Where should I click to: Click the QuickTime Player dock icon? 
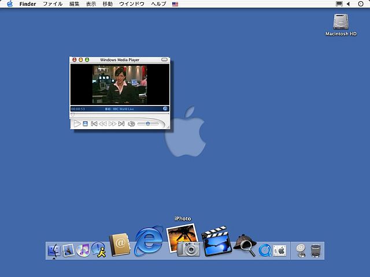265,250
